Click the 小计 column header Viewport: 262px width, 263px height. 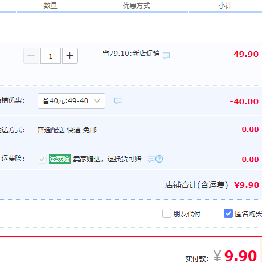(225, 6)
